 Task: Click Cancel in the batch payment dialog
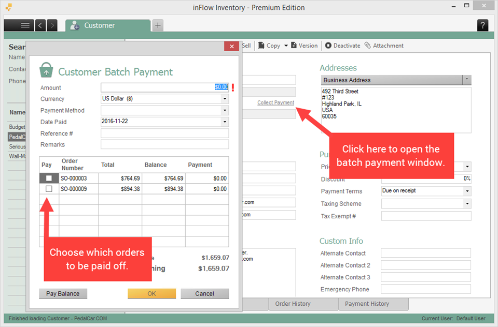pos(204,293)
